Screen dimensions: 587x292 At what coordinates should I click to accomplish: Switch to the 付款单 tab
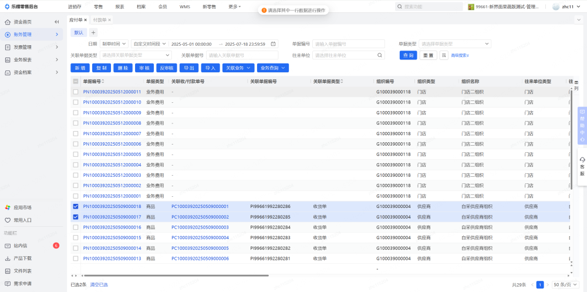(x=99, y=20)
